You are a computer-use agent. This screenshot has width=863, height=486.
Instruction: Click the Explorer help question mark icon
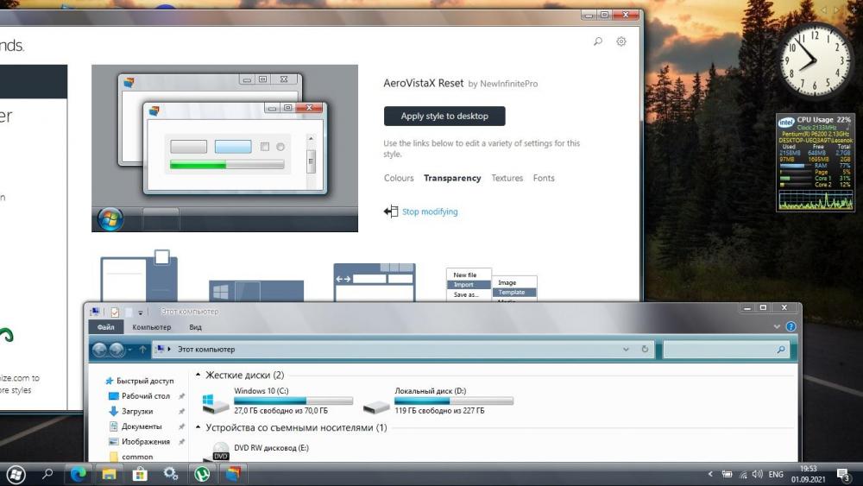[x=791, y=327]
